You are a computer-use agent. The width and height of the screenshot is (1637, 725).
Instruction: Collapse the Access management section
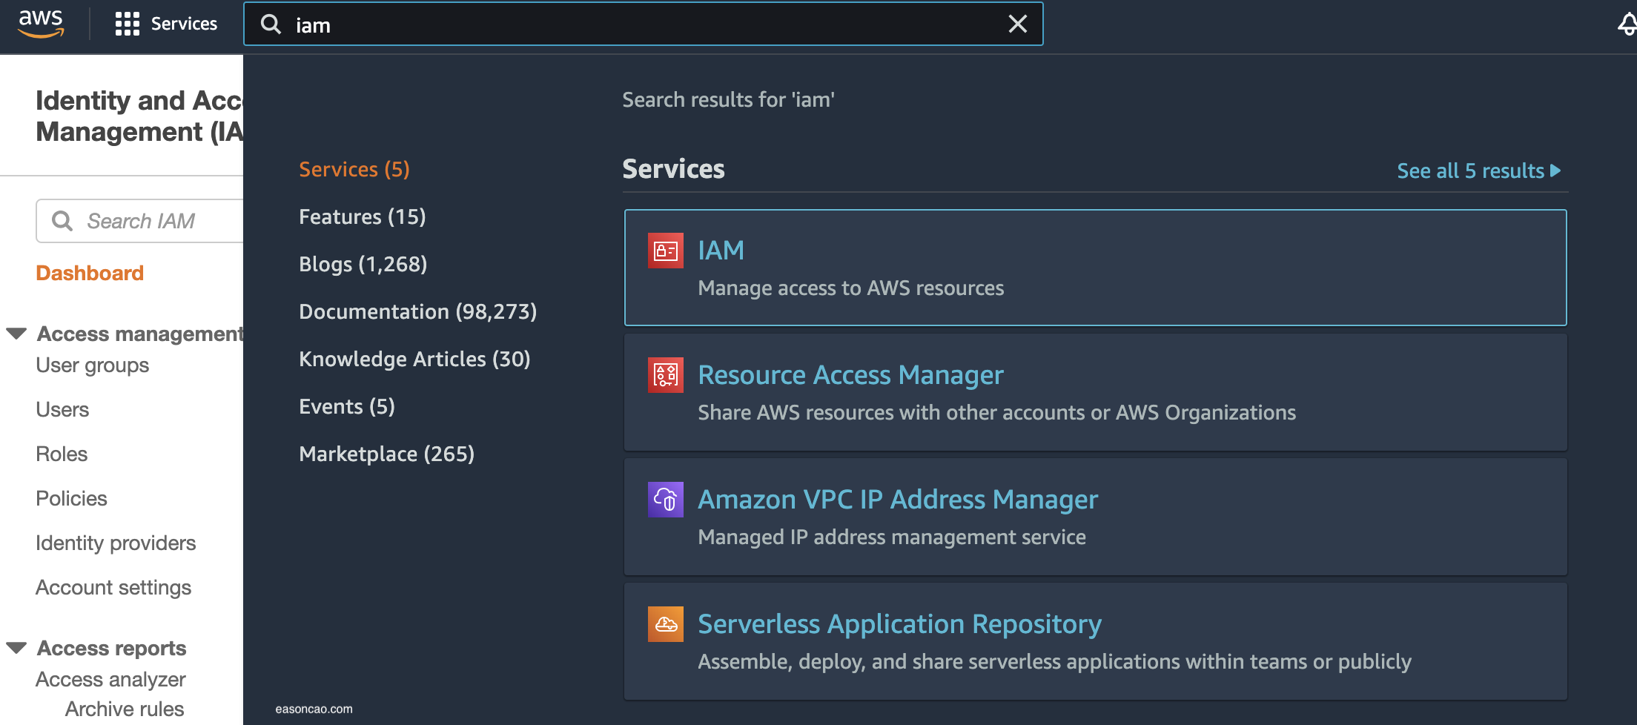tap(16, 333)
